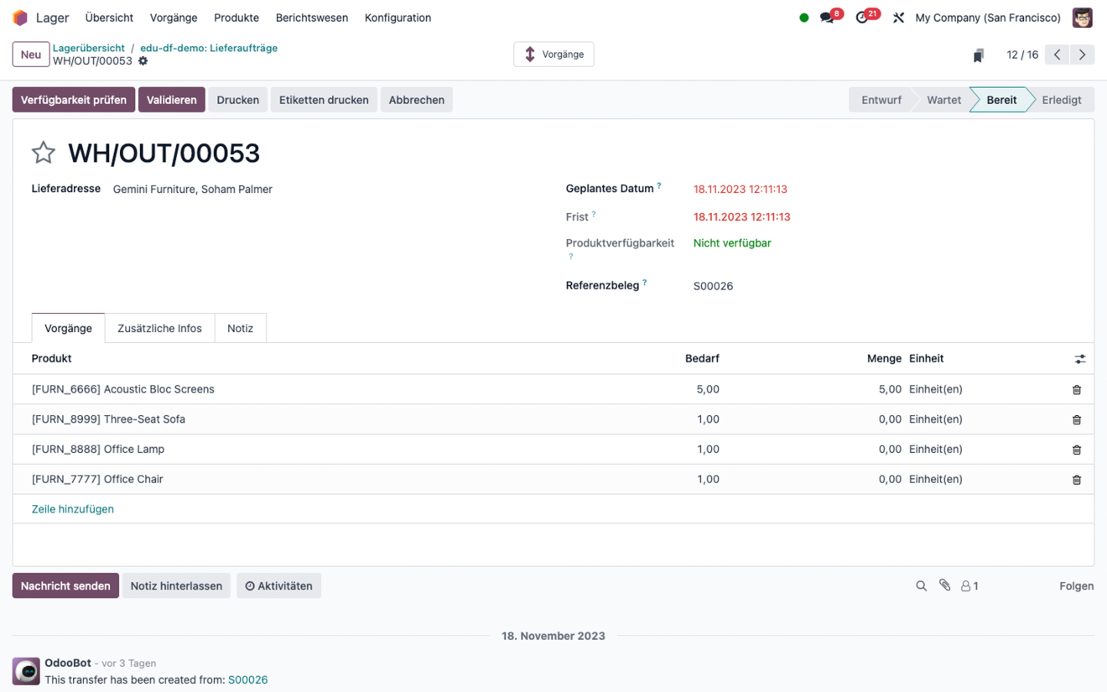Edit the Geplantes Datum value
The height and width of the screenshot is (692, 1107).
[741, 190]
